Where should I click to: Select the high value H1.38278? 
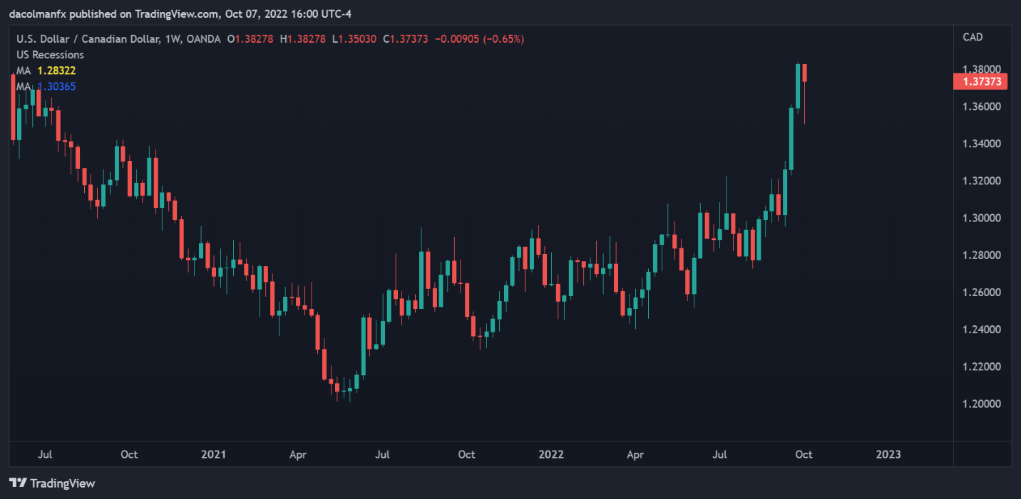(303, 39)
